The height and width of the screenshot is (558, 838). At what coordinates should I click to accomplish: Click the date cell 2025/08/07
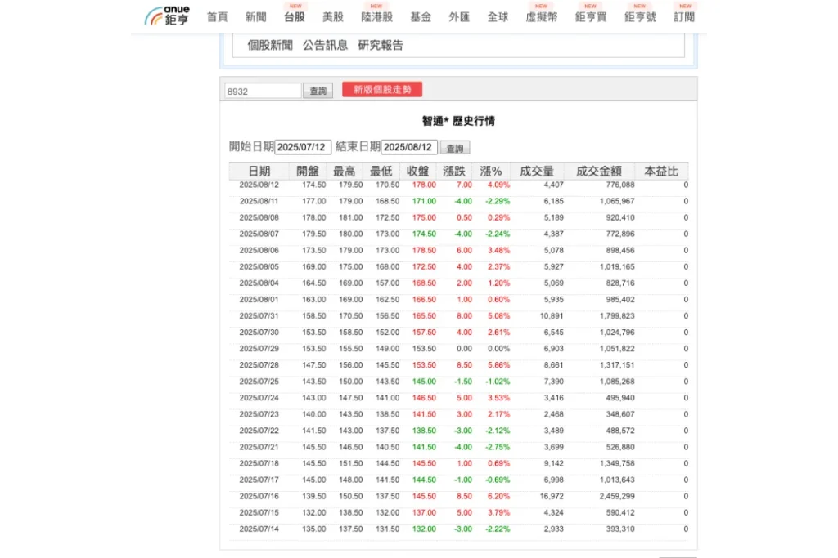[259, 234]
